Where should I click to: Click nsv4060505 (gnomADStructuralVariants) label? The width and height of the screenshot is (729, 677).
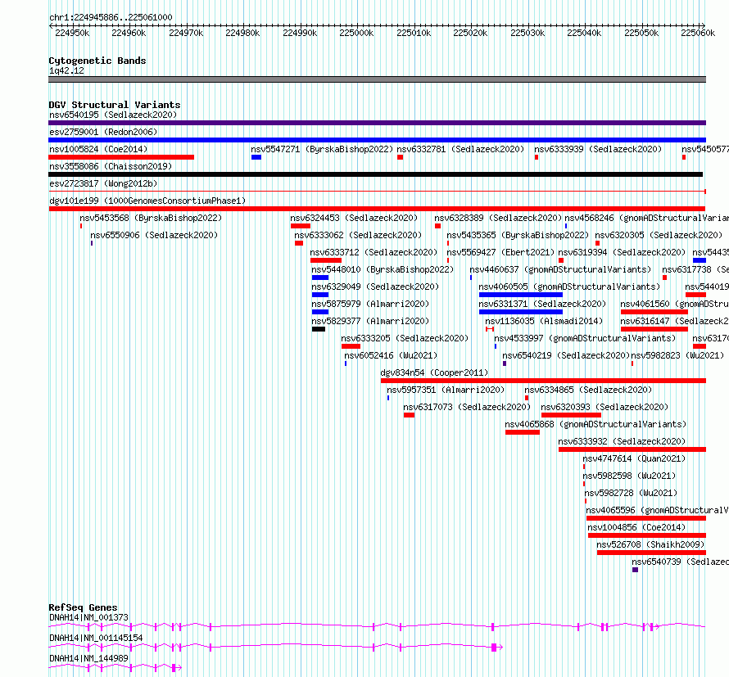(569, 287)
